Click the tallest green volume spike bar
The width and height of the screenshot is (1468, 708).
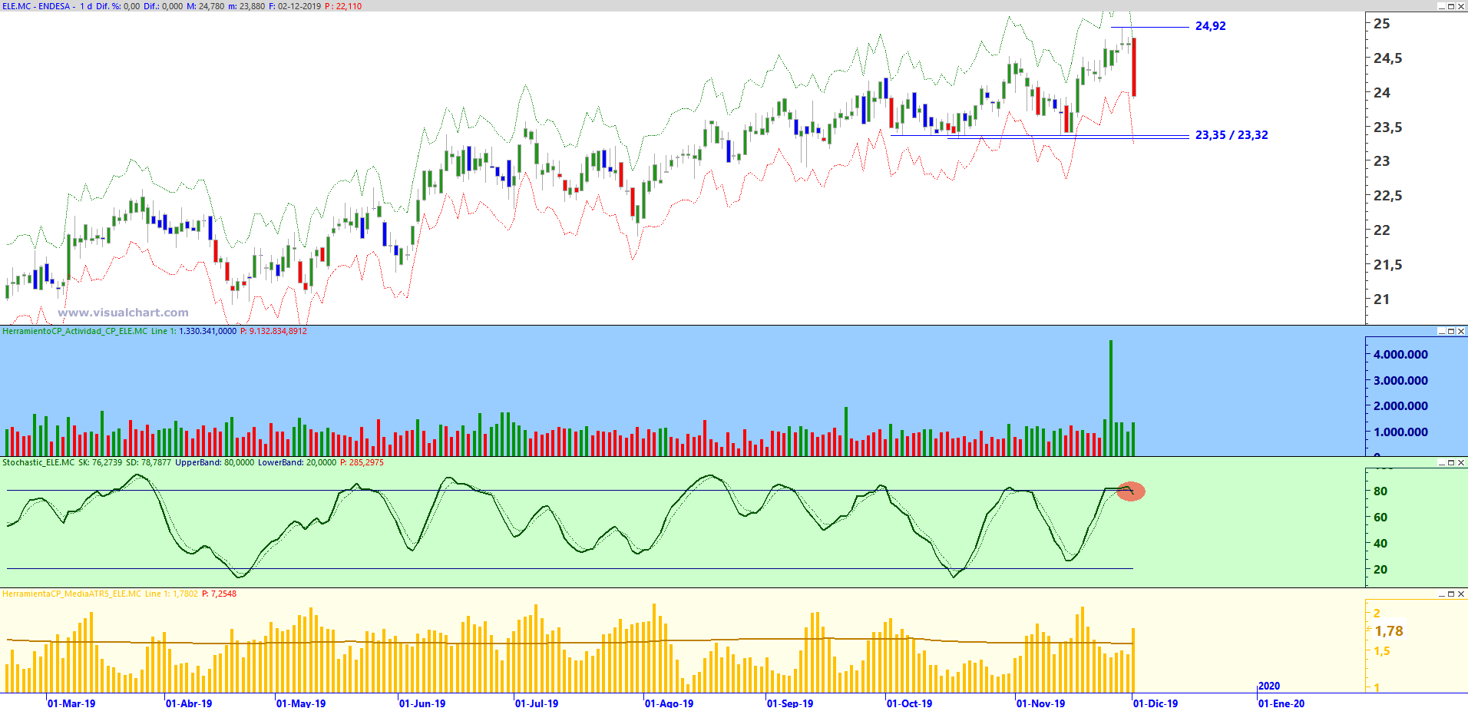point(1110,398)
